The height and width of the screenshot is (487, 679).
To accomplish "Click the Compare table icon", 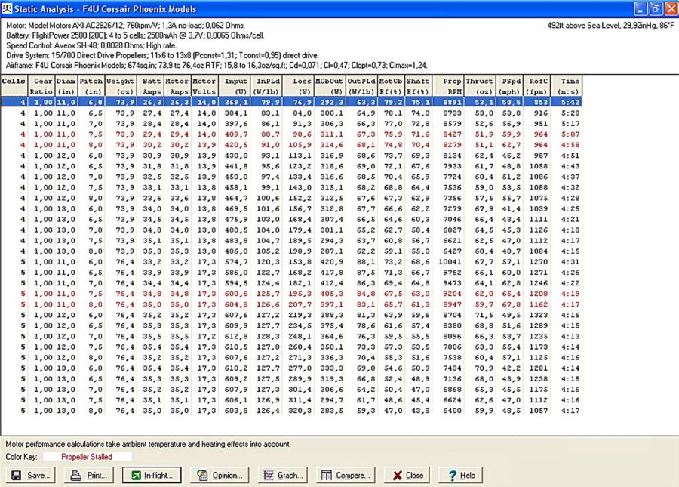I will pos(326,476).
